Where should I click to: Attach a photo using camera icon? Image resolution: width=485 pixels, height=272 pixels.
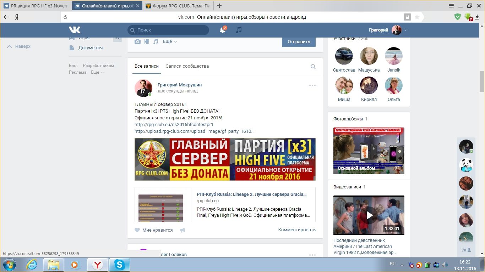(137, 41)
